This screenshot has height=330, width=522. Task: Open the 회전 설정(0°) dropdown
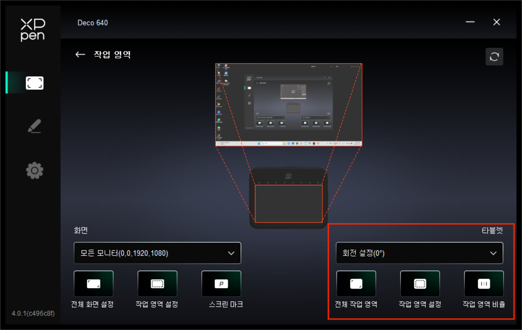tap(419, 253)
